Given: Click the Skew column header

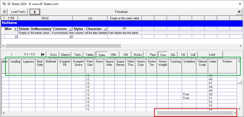Looking at the screenshot, I should pyautogui.click(x=99, y=66).
